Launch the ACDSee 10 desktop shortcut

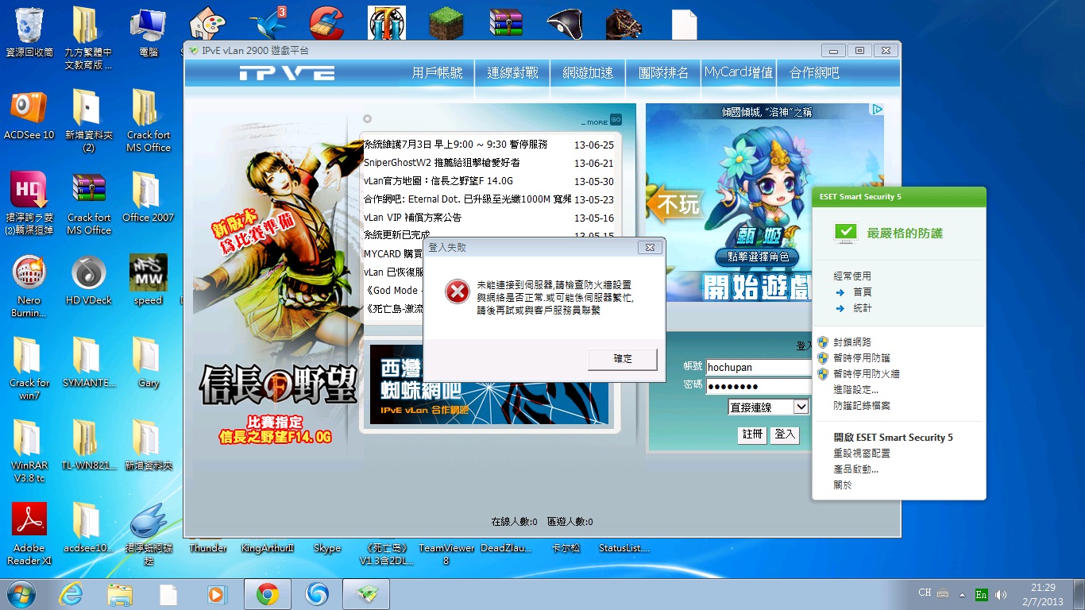tap(29, 114)
